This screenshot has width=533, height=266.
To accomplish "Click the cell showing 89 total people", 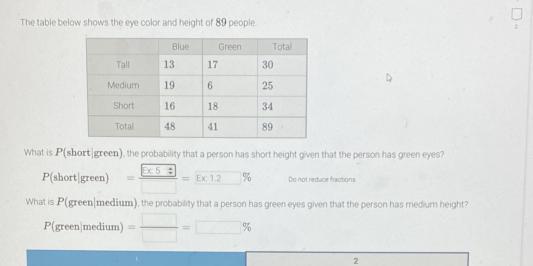I will click(267, 127).
